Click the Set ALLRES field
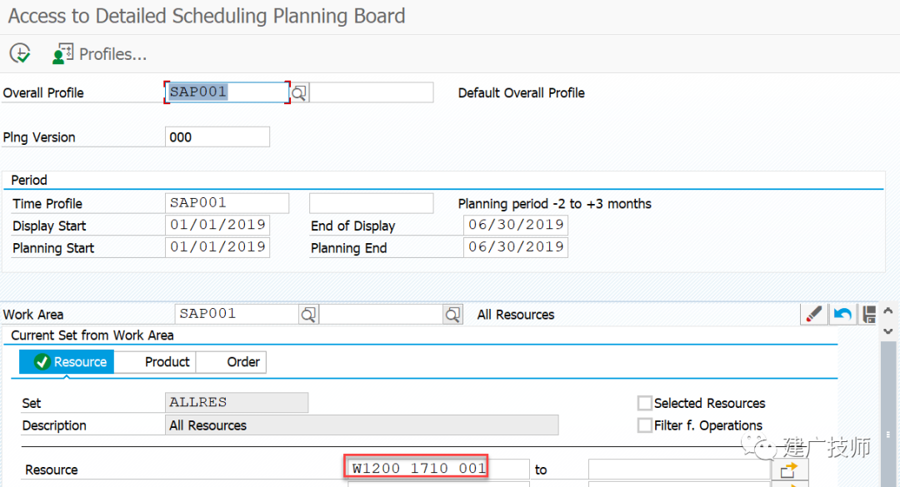The height and width of the screenshot is (487, 900). pos(237,402)
